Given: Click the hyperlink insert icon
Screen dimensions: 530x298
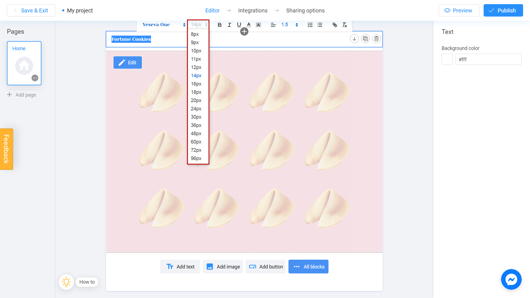Looking at the screenshot, I should (335, 25).
